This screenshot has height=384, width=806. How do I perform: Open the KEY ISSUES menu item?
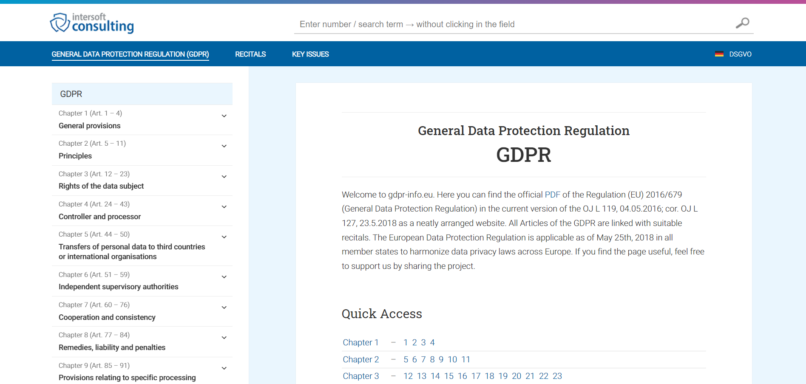click(x=310, y=54)
